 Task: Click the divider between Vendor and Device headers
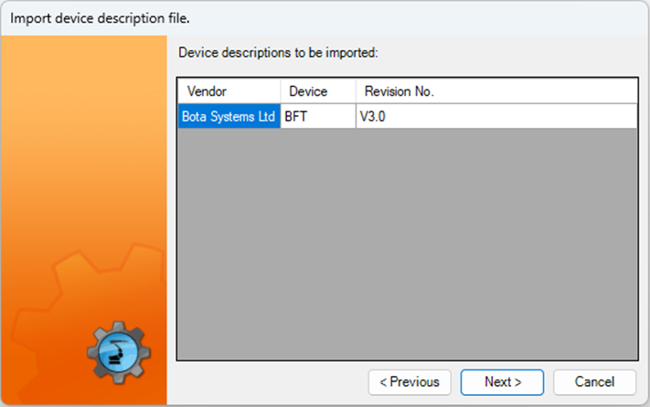tap(281, 91)
